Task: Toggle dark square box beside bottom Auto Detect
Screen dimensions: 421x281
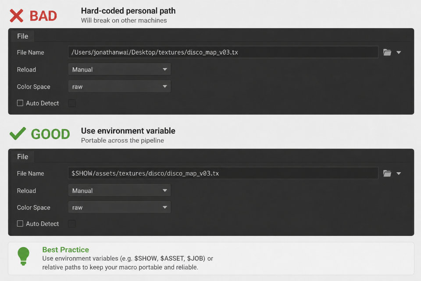Action: (x=71, y=223)
